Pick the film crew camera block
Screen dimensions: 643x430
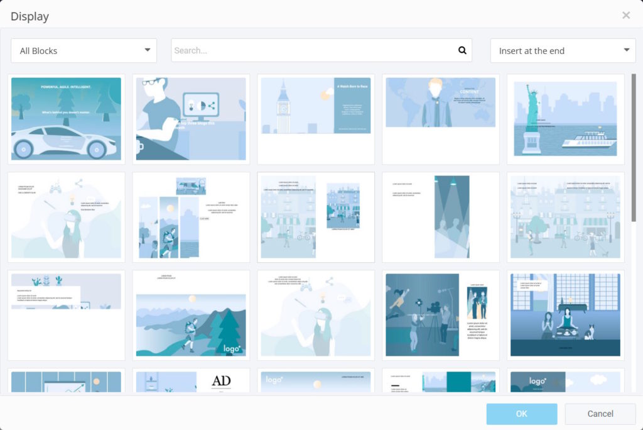[x=441, y=316]
